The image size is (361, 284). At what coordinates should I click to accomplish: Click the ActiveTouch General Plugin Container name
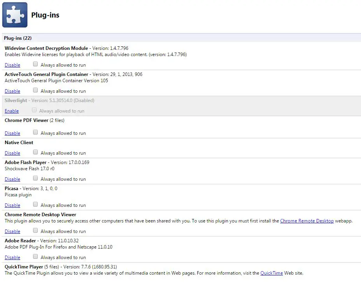point(47,74)
